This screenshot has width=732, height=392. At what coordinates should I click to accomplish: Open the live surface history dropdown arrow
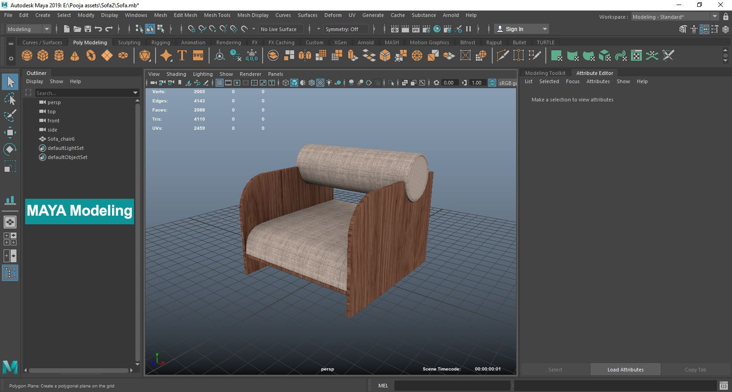click(254, 29)
